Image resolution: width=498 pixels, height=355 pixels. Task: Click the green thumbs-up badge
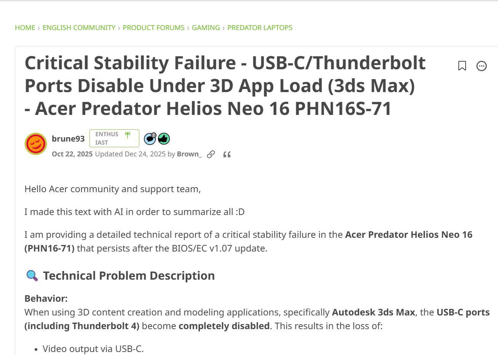click(164, 139)
